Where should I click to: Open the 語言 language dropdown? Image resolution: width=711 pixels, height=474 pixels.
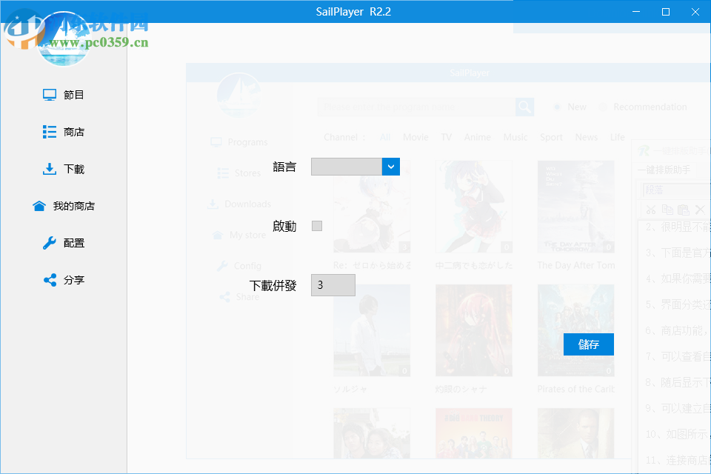click(x=348, y=167)
